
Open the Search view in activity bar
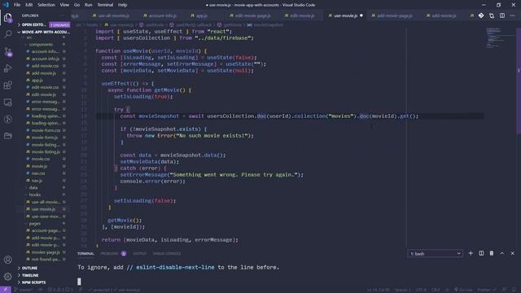click(8, 34)
